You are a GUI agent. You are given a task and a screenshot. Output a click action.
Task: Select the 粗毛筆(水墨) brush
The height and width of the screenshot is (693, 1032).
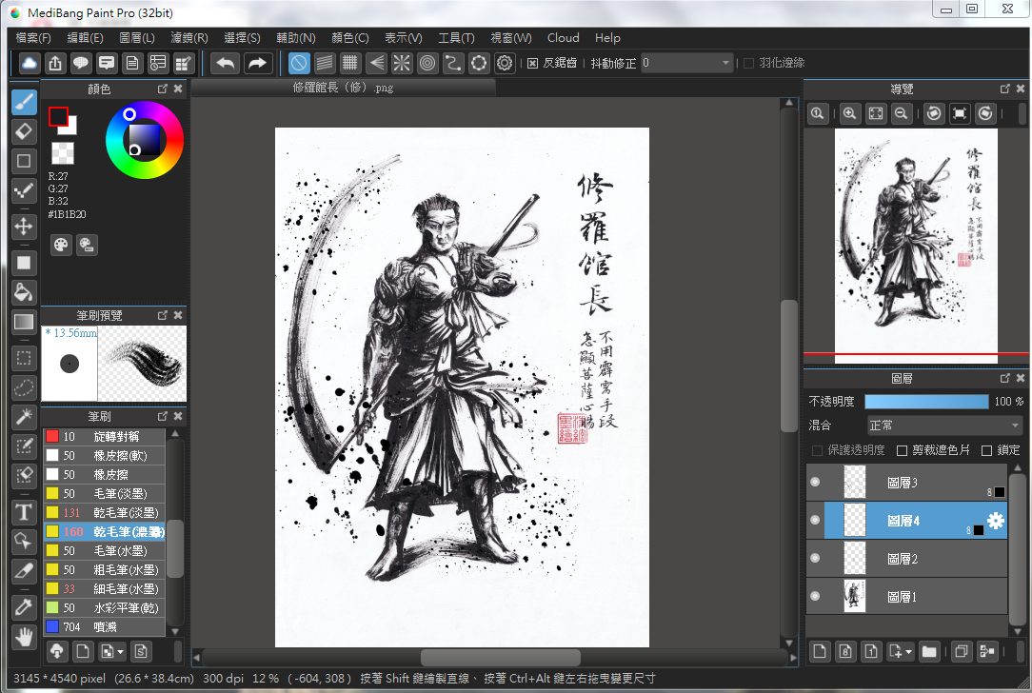pos(104,569)
